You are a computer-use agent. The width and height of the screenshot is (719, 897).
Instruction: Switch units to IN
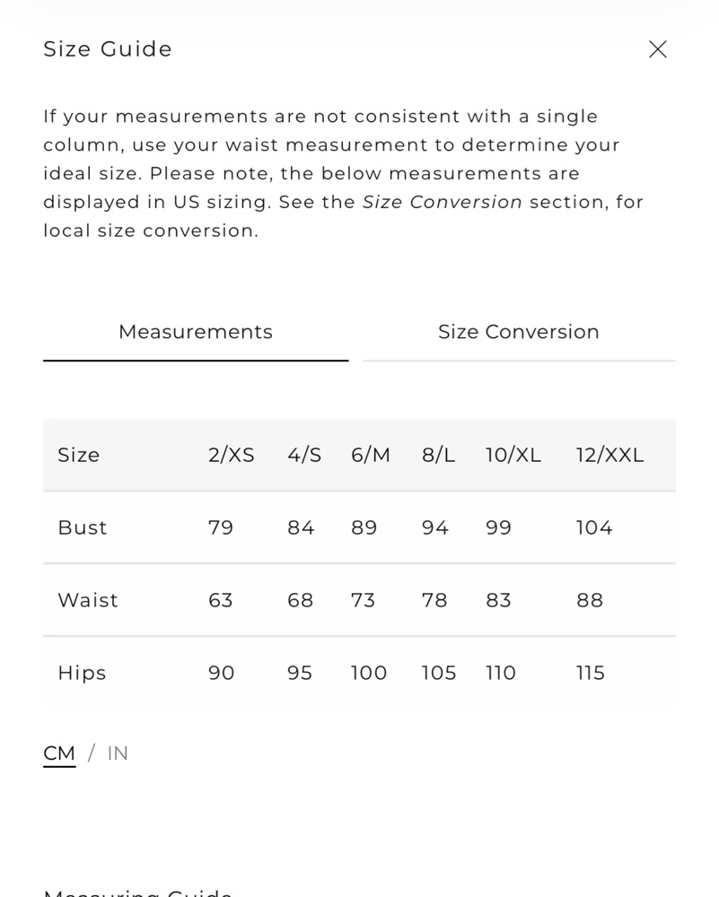pyautogui.click(x=118, y=753)
